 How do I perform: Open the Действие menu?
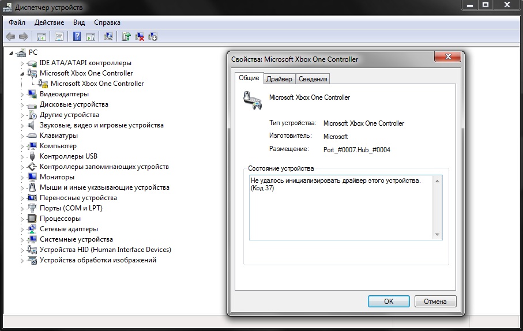click(x=49, y=22)
